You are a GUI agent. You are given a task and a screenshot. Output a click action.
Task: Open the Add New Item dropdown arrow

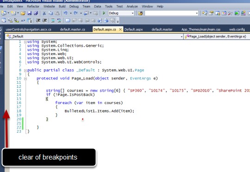click(x=18, y=13)
